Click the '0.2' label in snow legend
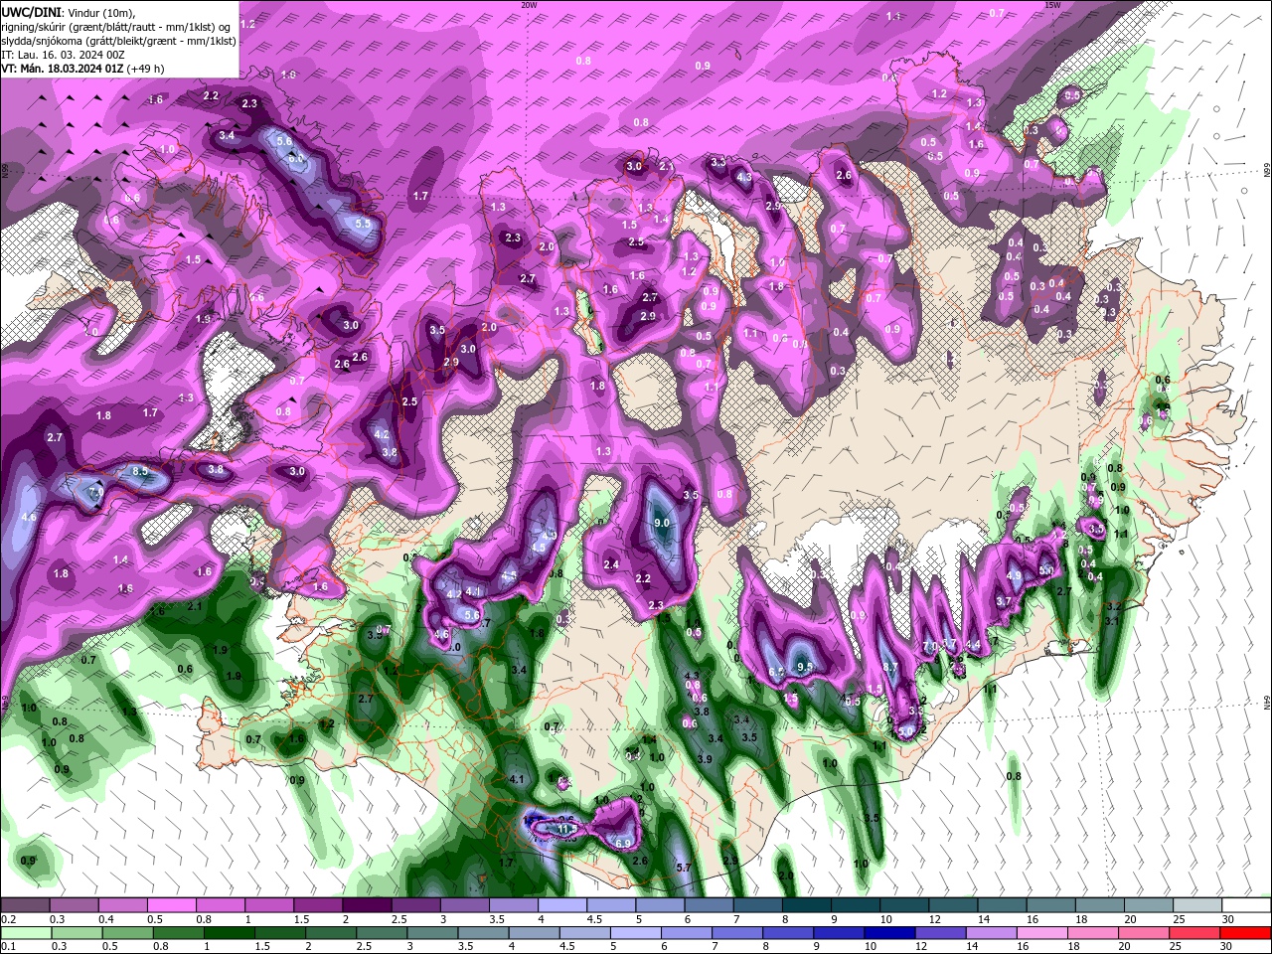Screen dimensions: 1272x954 (8, 919)
